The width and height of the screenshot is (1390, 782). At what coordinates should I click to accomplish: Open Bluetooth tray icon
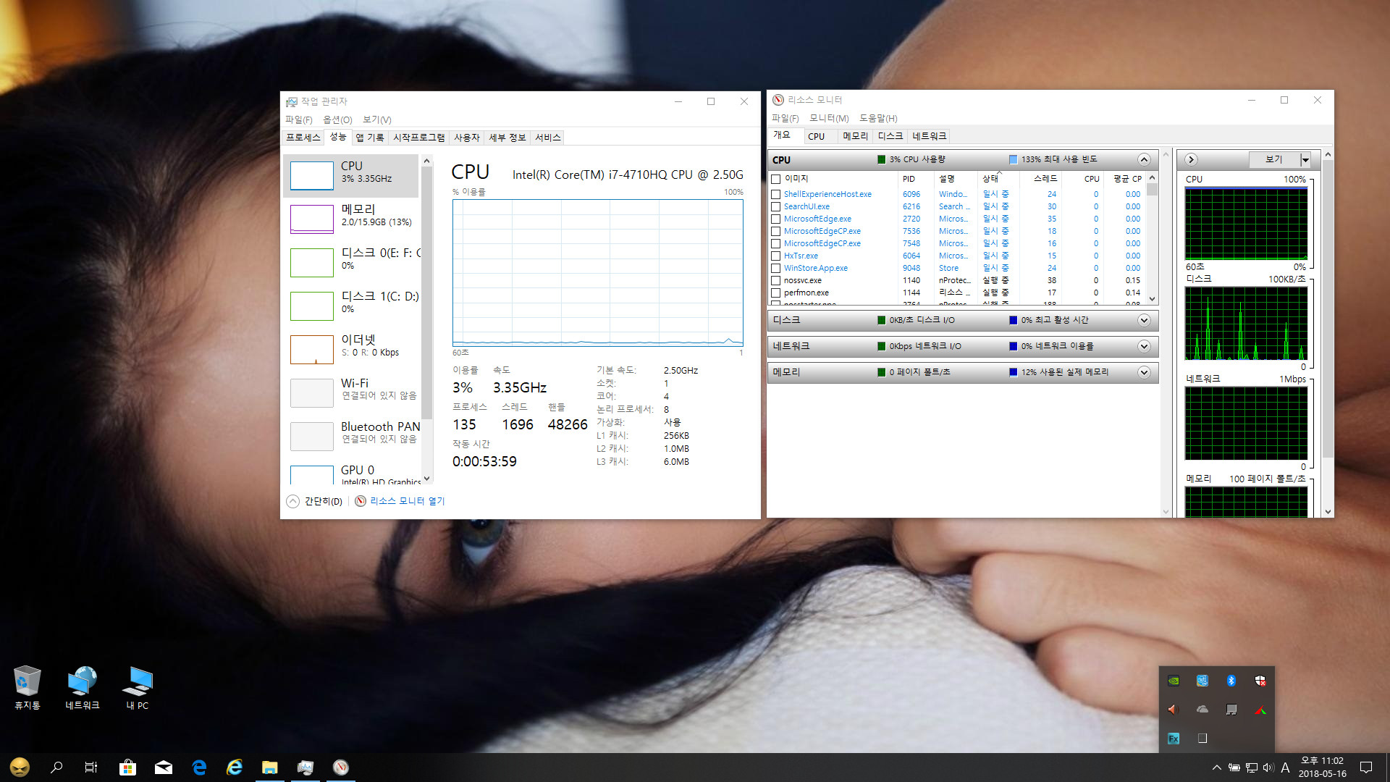pos(1231,681)
